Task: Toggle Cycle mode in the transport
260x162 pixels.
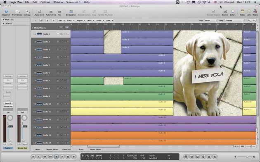Action: point(192,157)
